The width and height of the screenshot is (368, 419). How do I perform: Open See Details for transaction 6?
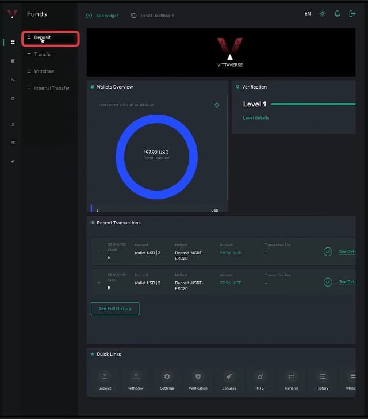point(347,252)
